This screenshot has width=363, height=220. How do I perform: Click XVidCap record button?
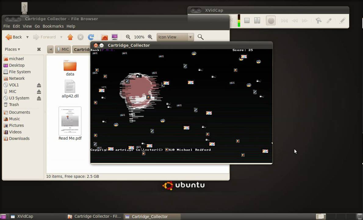(271, 21)
